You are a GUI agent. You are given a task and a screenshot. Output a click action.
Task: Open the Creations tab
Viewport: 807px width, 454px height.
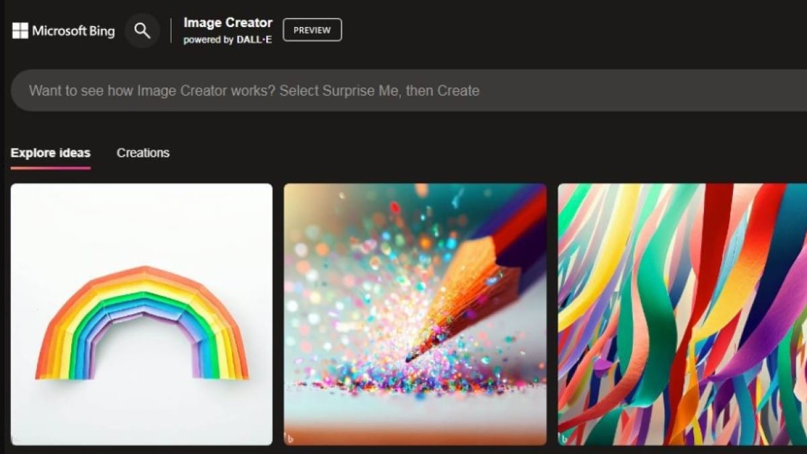(143, 153)
